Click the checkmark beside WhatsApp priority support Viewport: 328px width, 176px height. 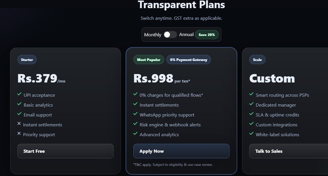coord(135,114)
